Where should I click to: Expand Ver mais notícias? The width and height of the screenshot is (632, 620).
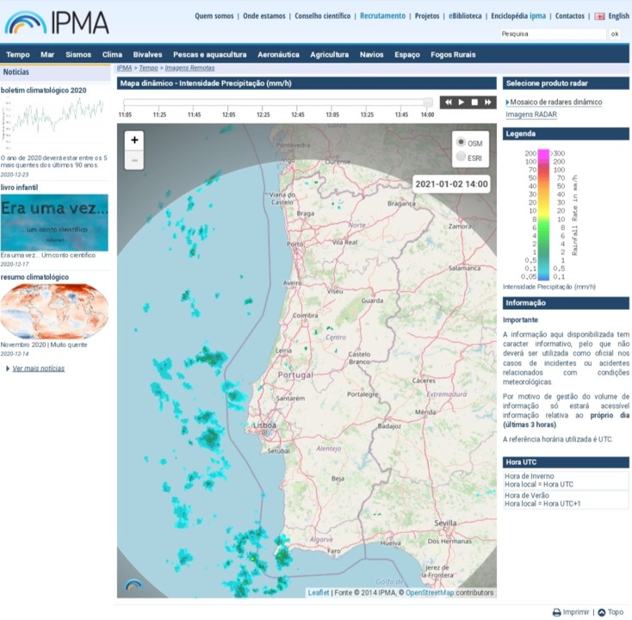(x=38, y=369)
